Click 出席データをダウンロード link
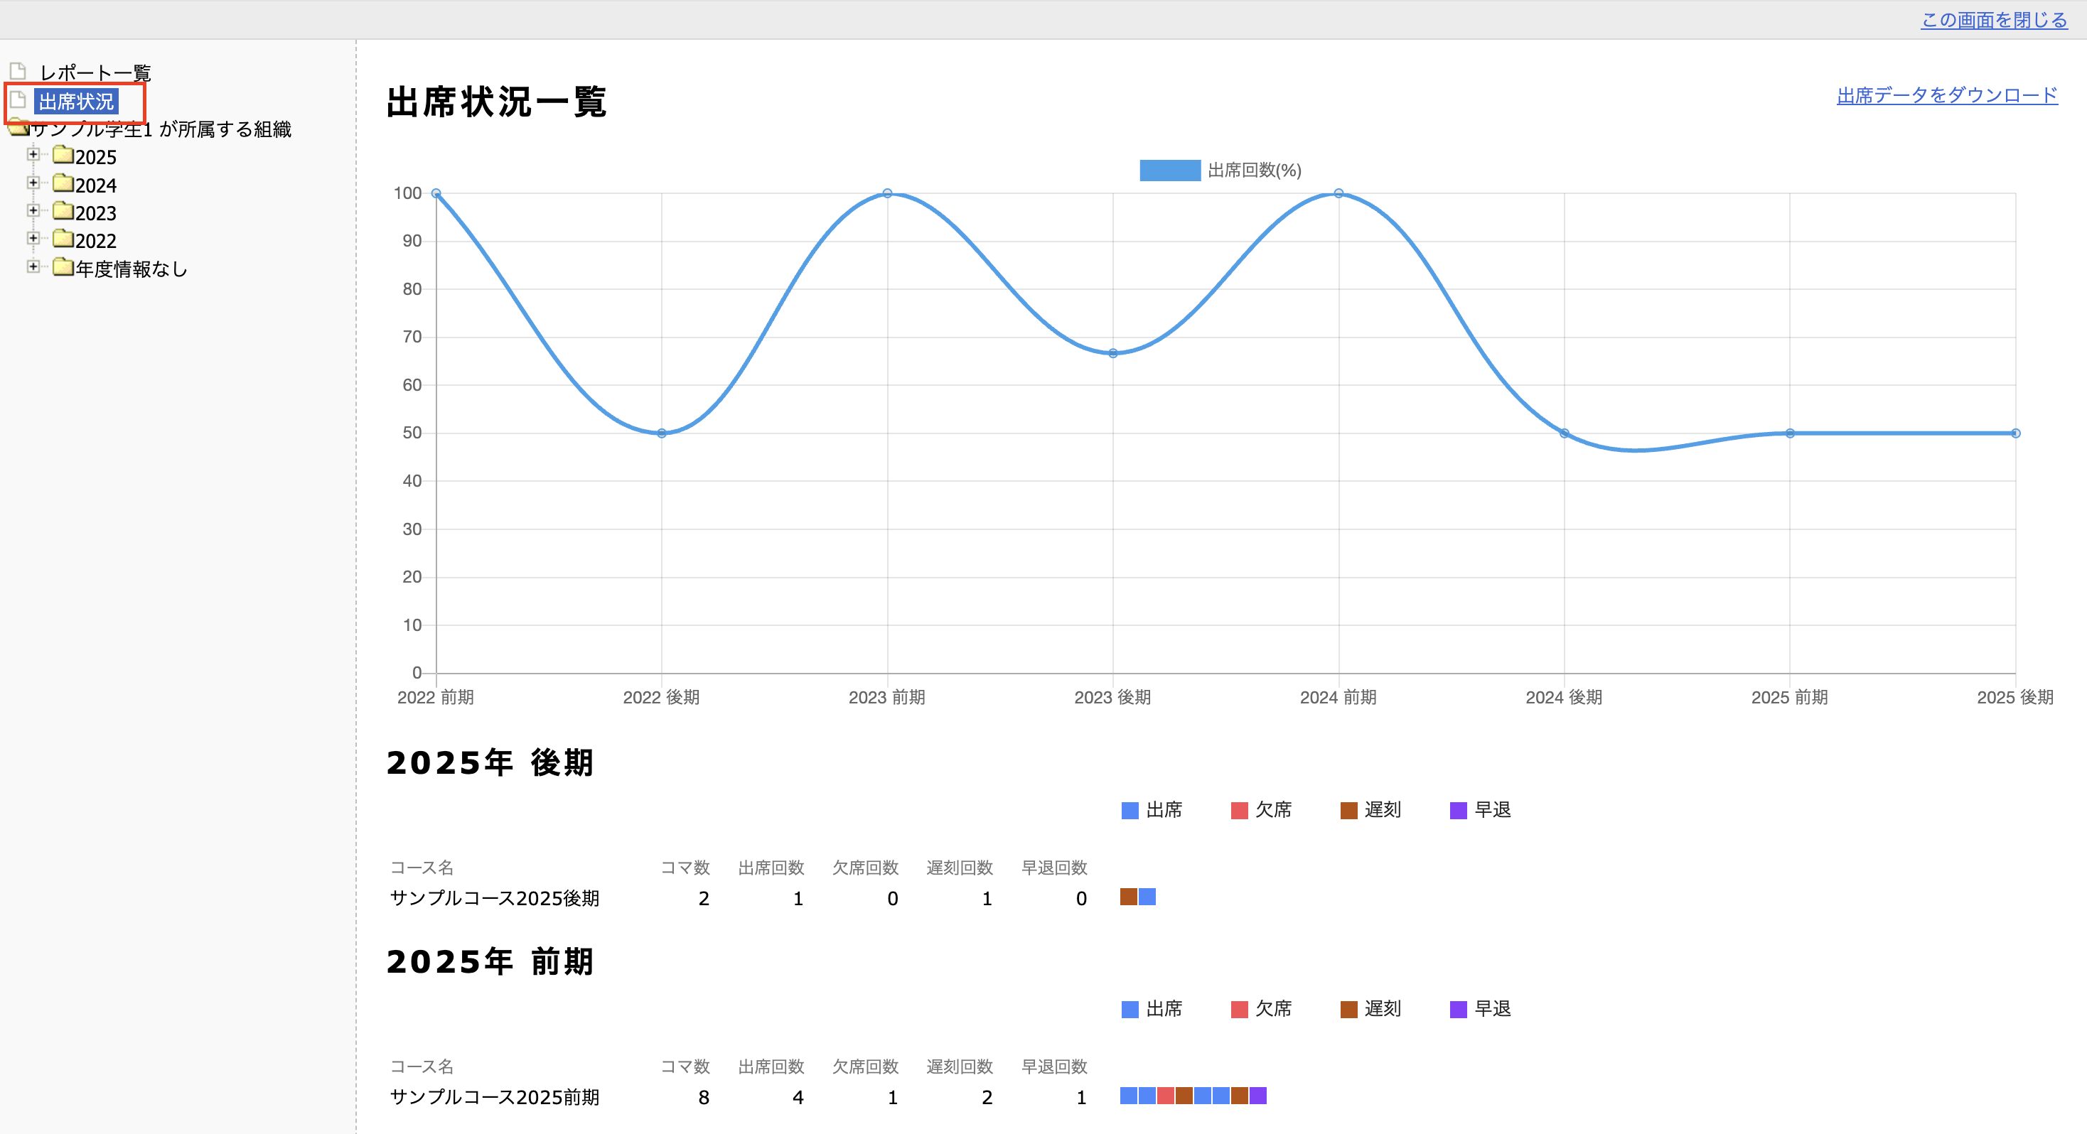Viewport: 2087px width, 1134px height. (1946, 96)
